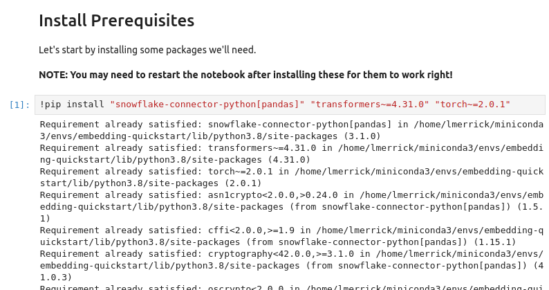This screenshot has height=290, width=549.
Task: Select the [1]: cell execution prompt
Action: (x=19, y=105)
